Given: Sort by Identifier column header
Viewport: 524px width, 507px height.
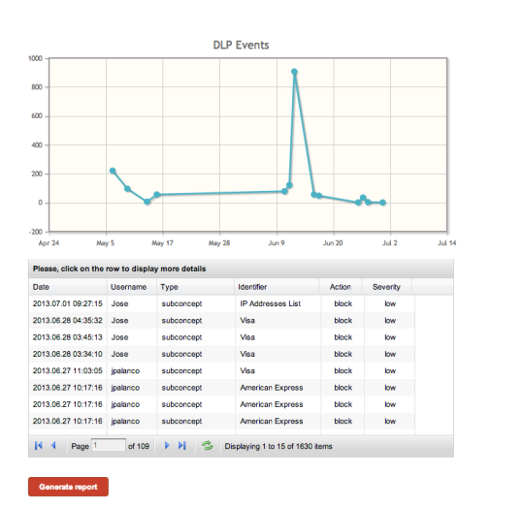Looking at the screenshot, I should pyautogui.click(x=277, y=287).
